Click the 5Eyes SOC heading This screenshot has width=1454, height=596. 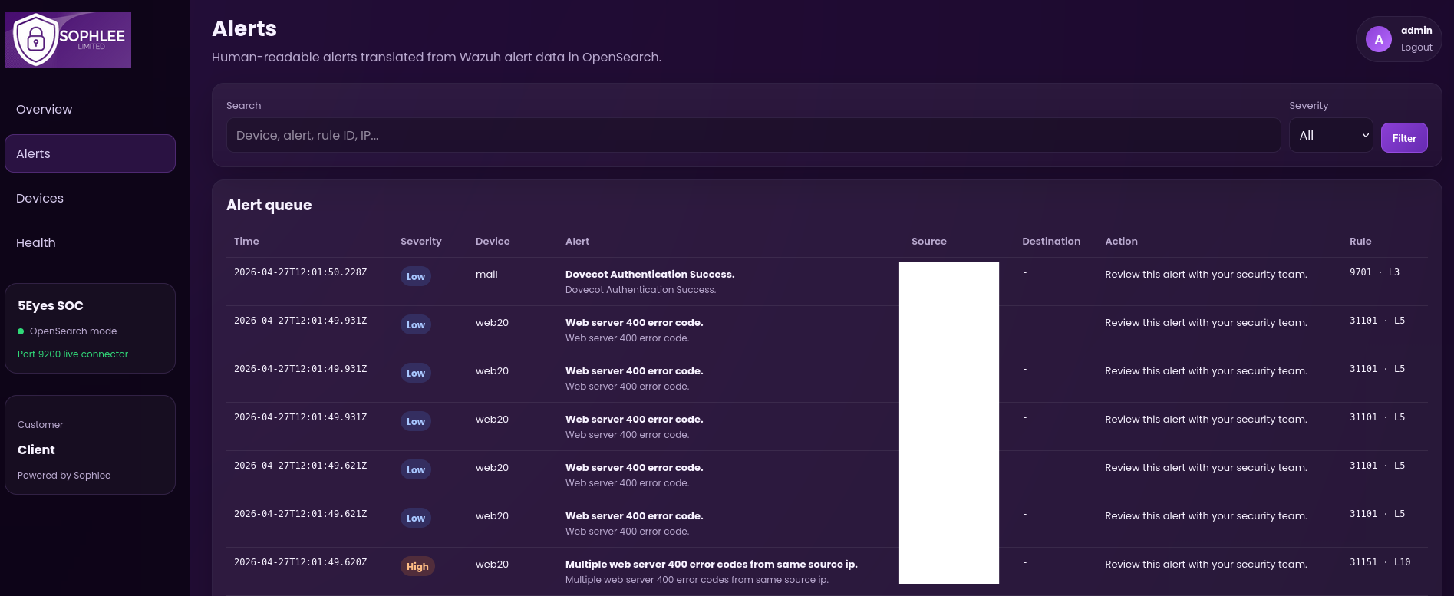pyautogui.click(x=51, y=305)
